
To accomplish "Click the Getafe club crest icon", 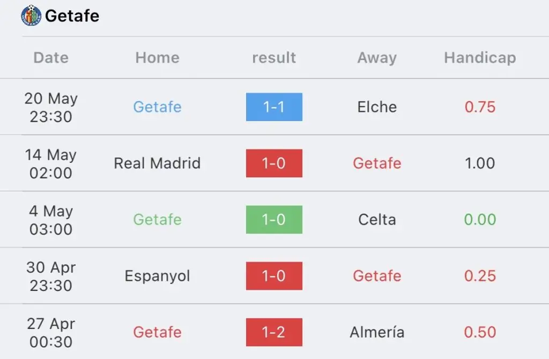I will coord(31,16).
